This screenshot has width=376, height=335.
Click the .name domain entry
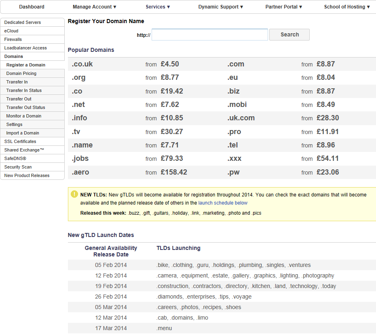click(82, 145)
